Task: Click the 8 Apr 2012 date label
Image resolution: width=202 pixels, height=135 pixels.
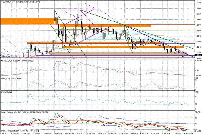Action: click(3, 134)
